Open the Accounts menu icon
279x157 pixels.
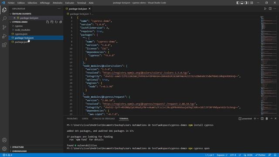[x=4, y=140]
